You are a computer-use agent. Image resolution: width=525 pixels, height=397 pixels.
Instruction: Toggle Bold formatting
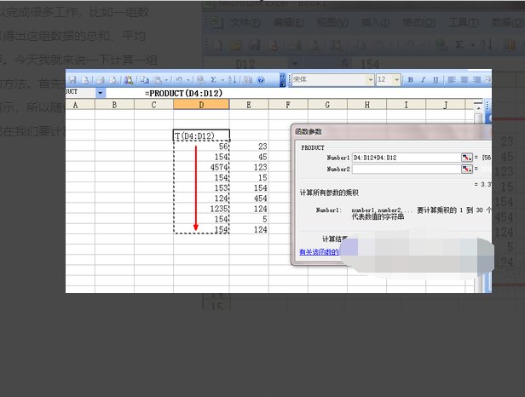click(411, 80)
